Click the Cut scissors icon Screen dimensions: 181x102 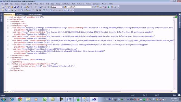(21, 7)
